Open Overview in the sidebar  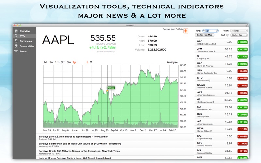(25, 31)
